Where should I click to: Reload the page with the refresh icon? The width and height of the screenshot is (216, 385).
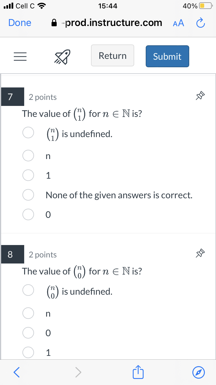[x=200, y=23]
